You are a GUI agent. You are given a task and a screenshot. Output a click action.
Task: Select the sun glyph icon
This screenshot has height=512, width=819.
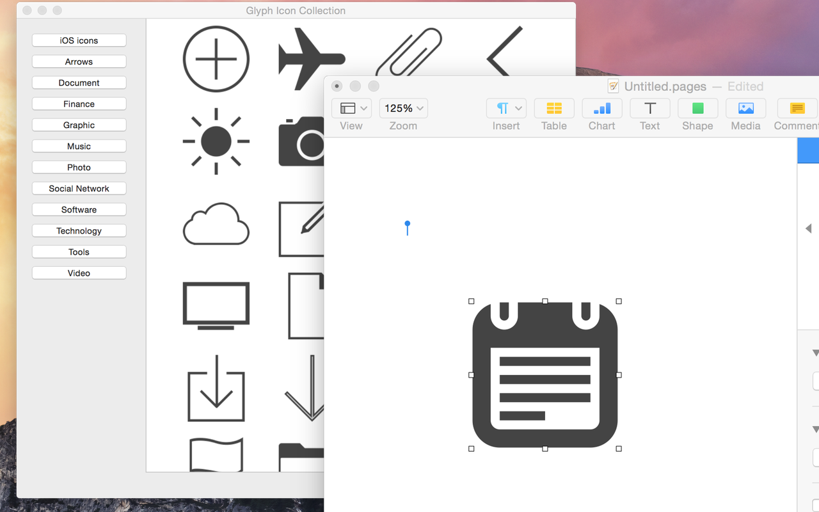[216, 141]
